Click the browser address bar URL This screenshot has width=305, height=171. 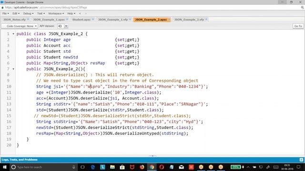[x=46, y=8]
